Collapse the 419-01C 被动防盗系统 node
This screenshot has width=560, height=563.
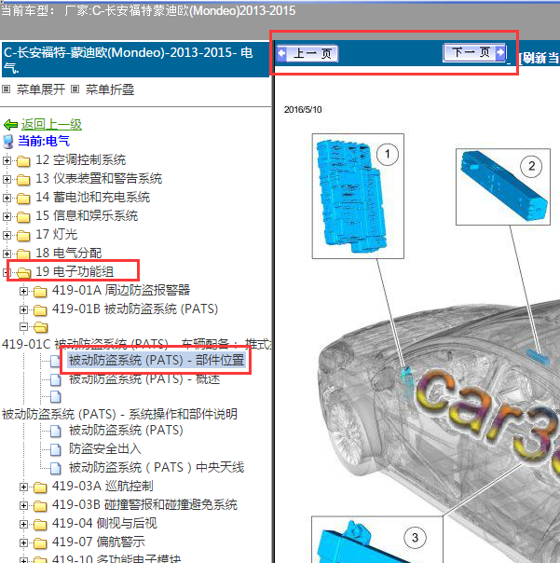coord(23,327)
